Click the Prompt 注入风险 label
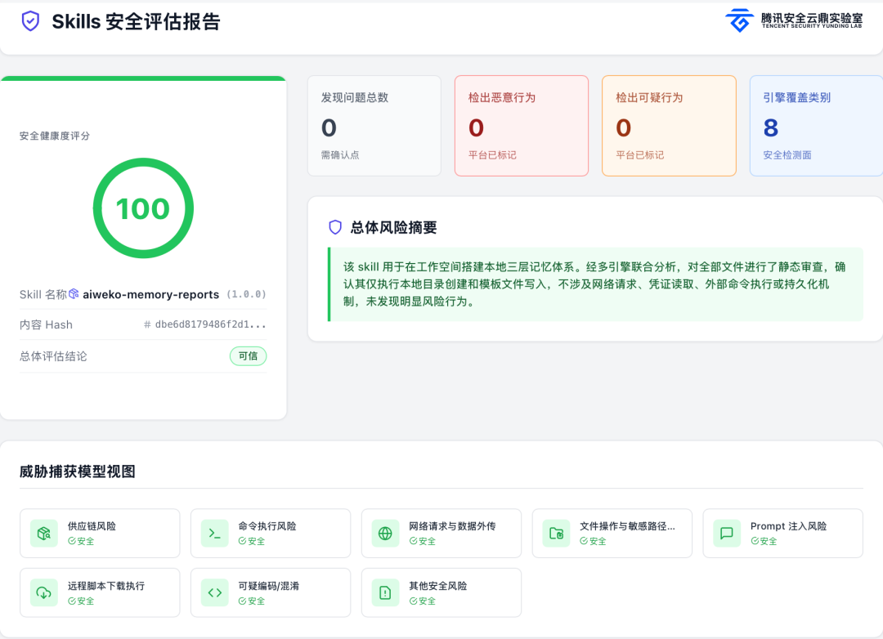Image resolution: width=883 pixels, height=639 pixels. pyautogui.click(x=788, y=526)
